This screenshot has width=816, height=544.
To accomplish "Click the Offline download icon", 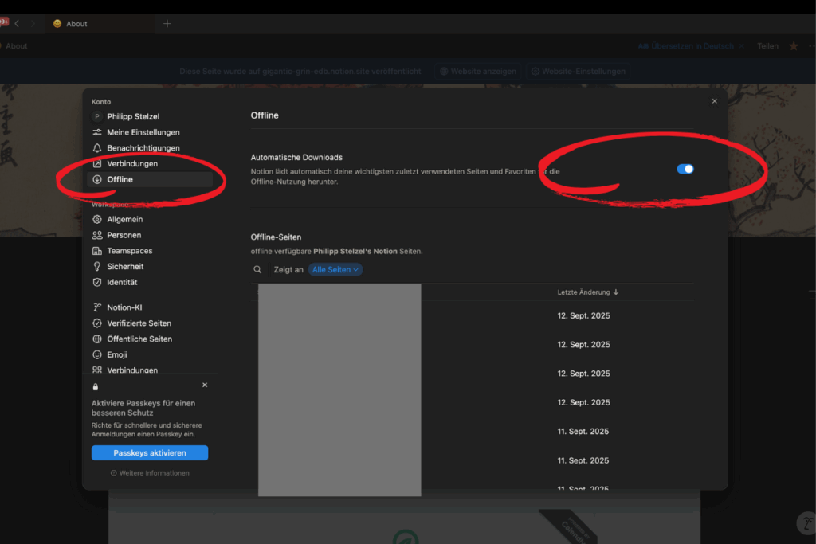I will click(x=96, y=179).
